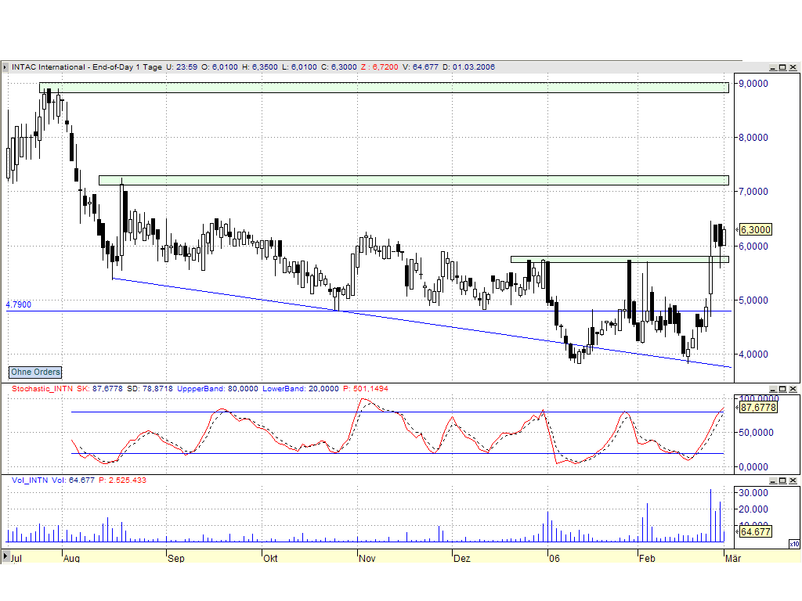Click the U: 23:59 time value

click(x=182, y=67)
